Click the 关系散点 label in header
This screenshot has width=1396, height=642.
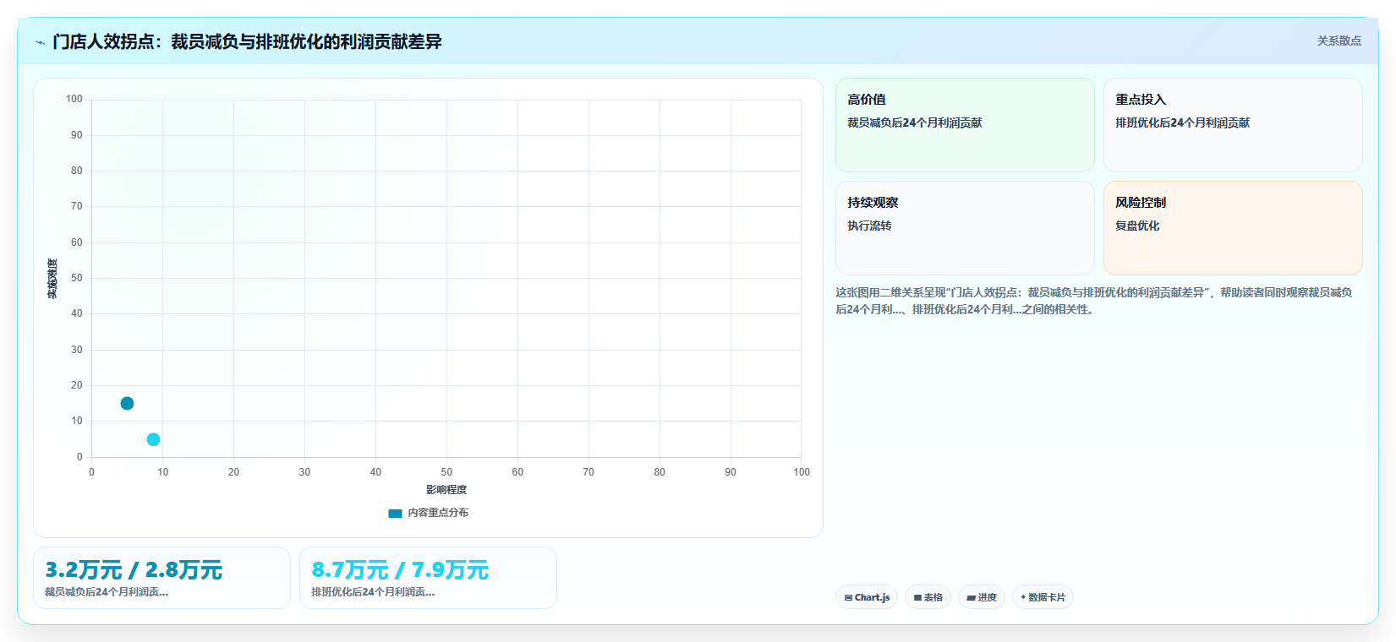click(x=1339, y=41)
